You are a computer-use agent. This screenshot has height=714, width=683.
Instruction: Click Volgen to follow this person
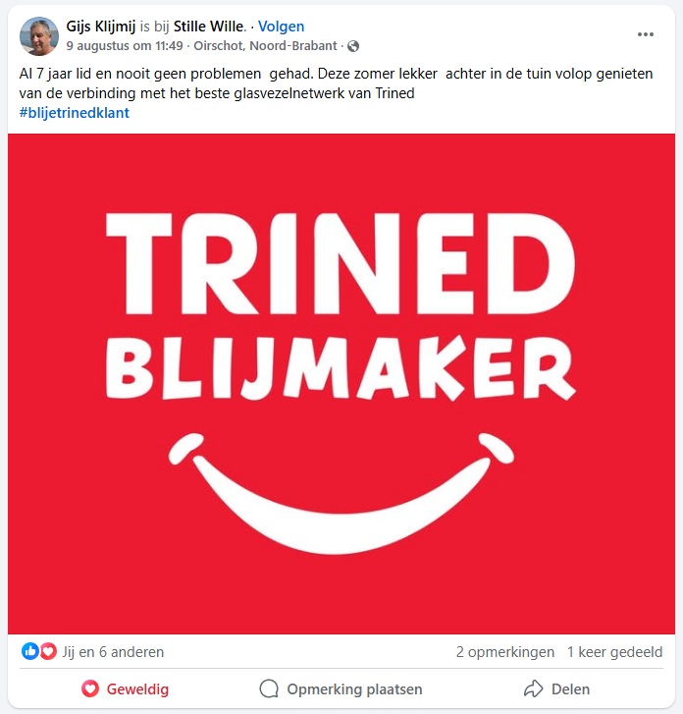282,27
